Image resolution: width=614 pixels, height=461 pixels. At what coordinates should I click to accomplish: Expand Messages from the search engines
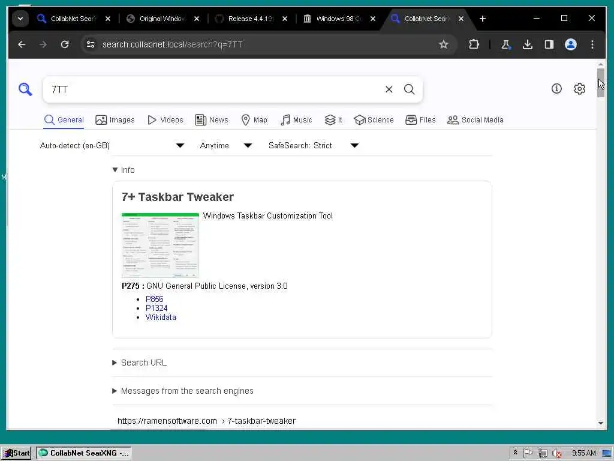[x=183, y=391]
